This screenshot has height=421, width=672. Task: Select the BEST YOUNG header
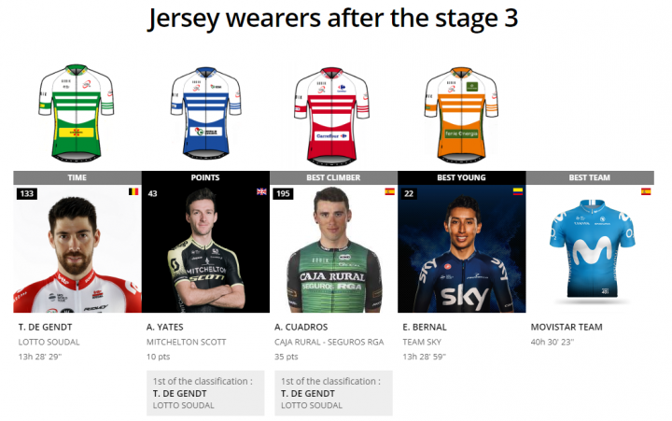(x=462, y=177)
